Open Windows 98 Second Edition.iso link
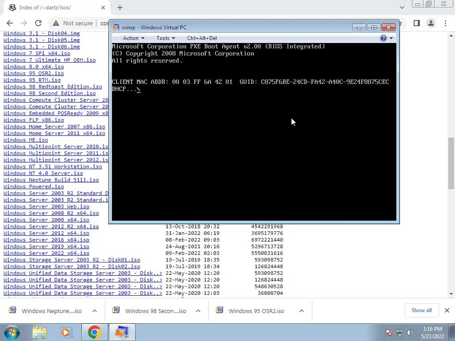455x341 pixels. [x=50, y=93]
